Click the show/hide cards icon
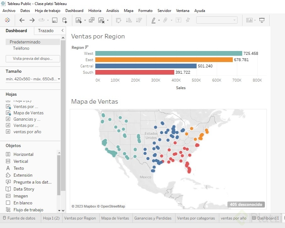Viewport: 285px width, 228px height. (x=249, y=20)
